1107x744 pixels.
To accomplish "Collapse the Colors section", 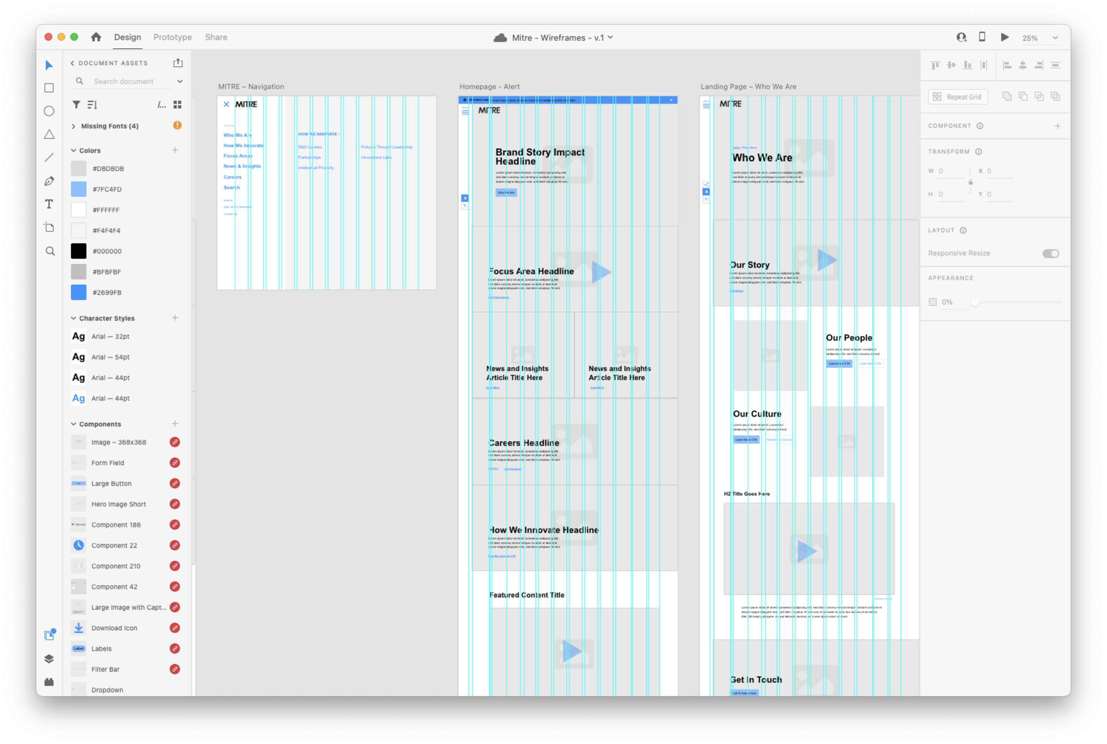I will pyautogui.click(x=74, y=151).
